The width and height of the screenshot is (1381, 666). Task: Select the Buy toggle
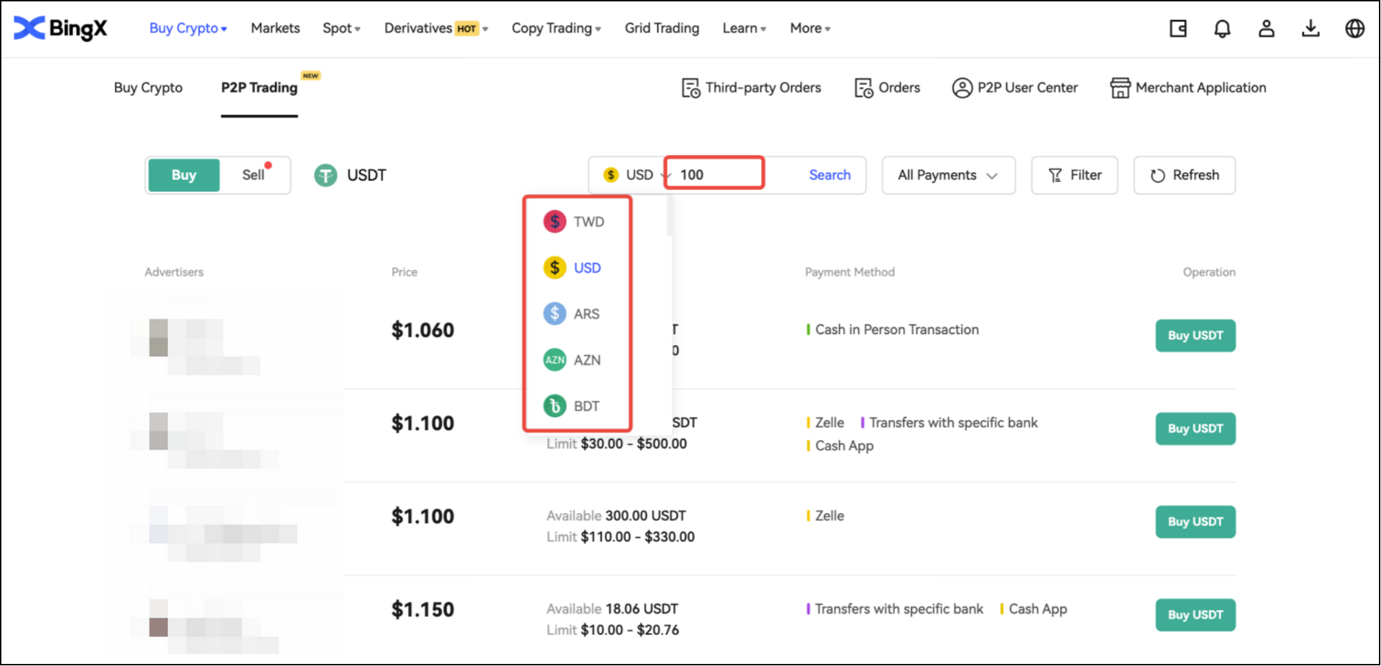click(x=184, y=176)
